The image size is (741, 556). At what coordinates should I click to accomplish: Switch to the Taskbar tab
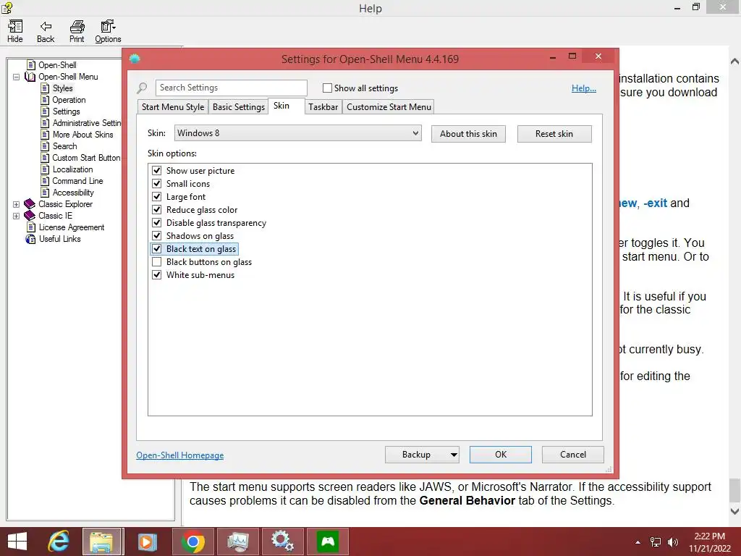[323, 107]
